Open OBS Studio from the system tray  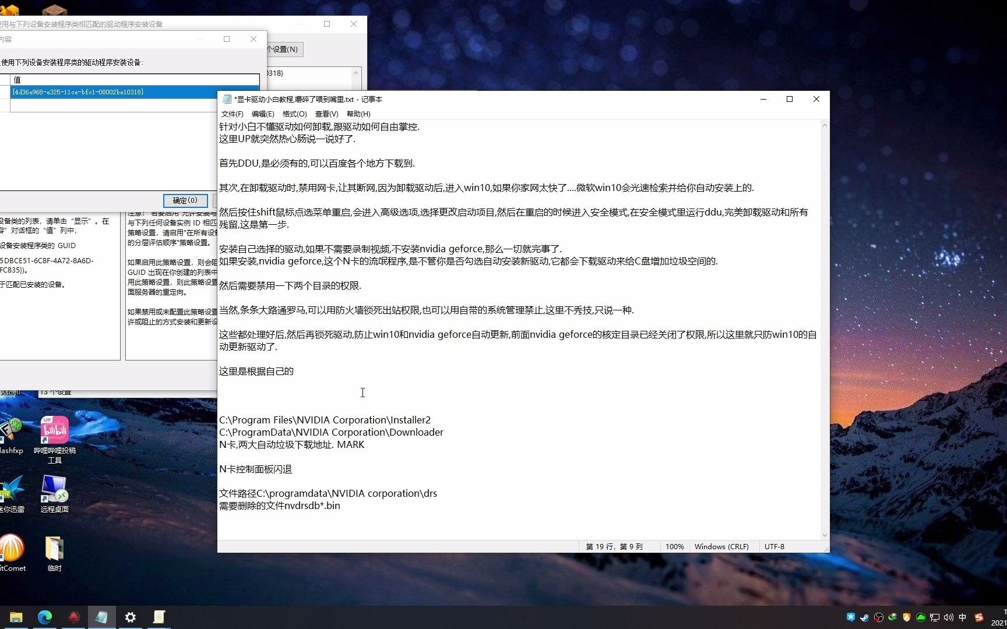coord(879,617)
